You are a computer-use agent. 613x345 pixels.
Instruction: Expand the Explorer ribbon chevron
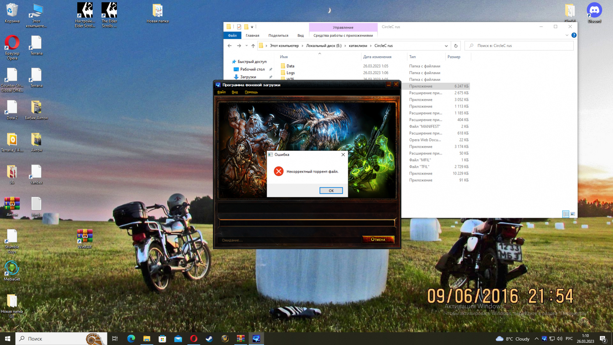567,35
